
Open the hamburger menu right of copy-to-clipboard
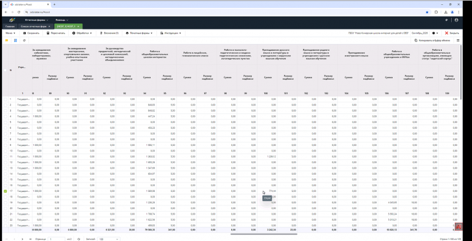pyautogui.click(x=458, y=40)
